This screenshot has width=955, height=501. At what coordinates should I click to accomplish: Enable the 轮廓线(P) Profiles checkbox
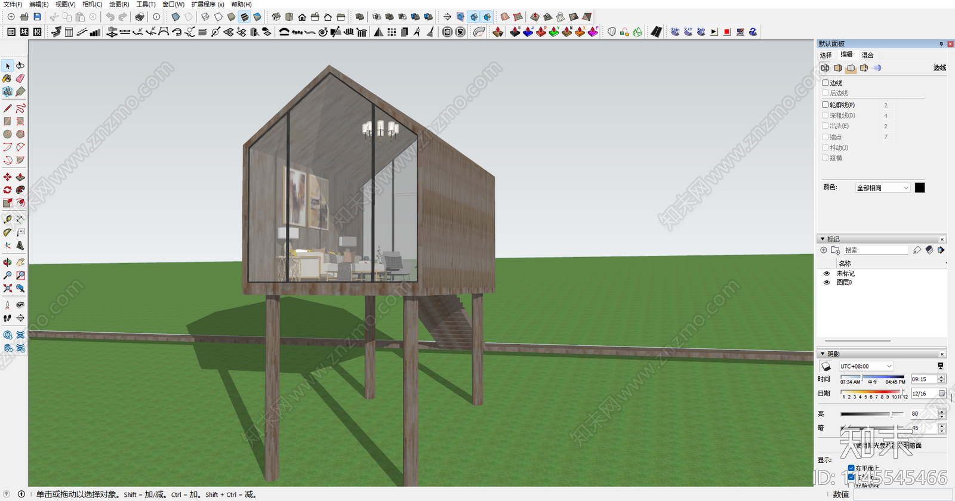(825, 105)
